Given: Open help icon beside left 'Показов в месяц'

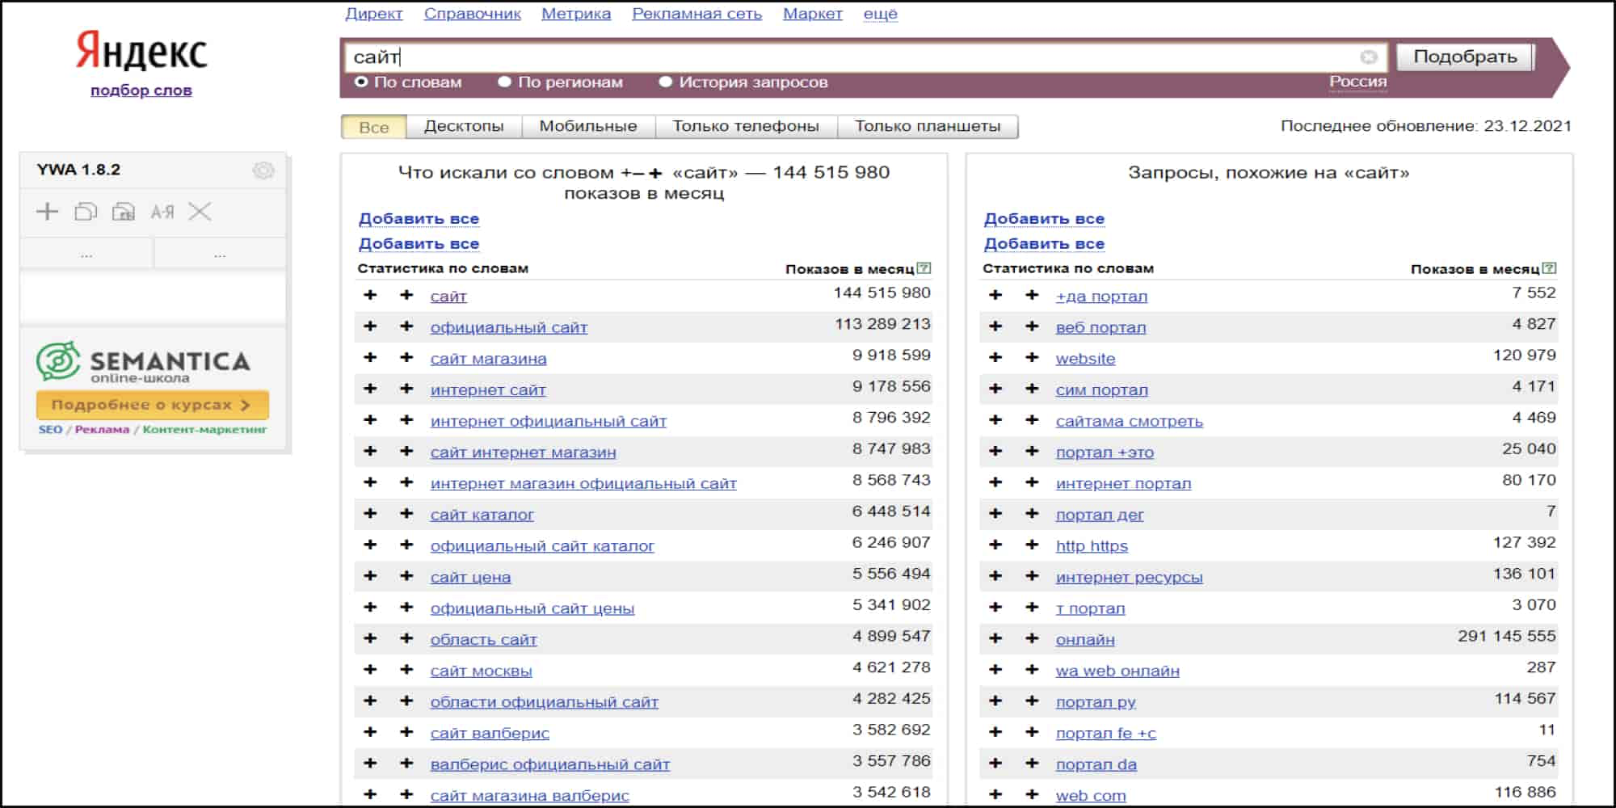Looking at the screenshot, I should 924,268.
